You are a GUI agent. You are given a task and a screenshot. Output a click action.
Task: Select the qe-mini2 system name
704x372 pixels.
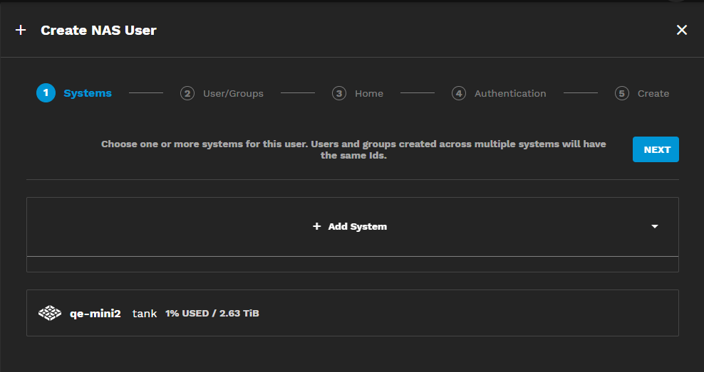[x=95, y=313]
